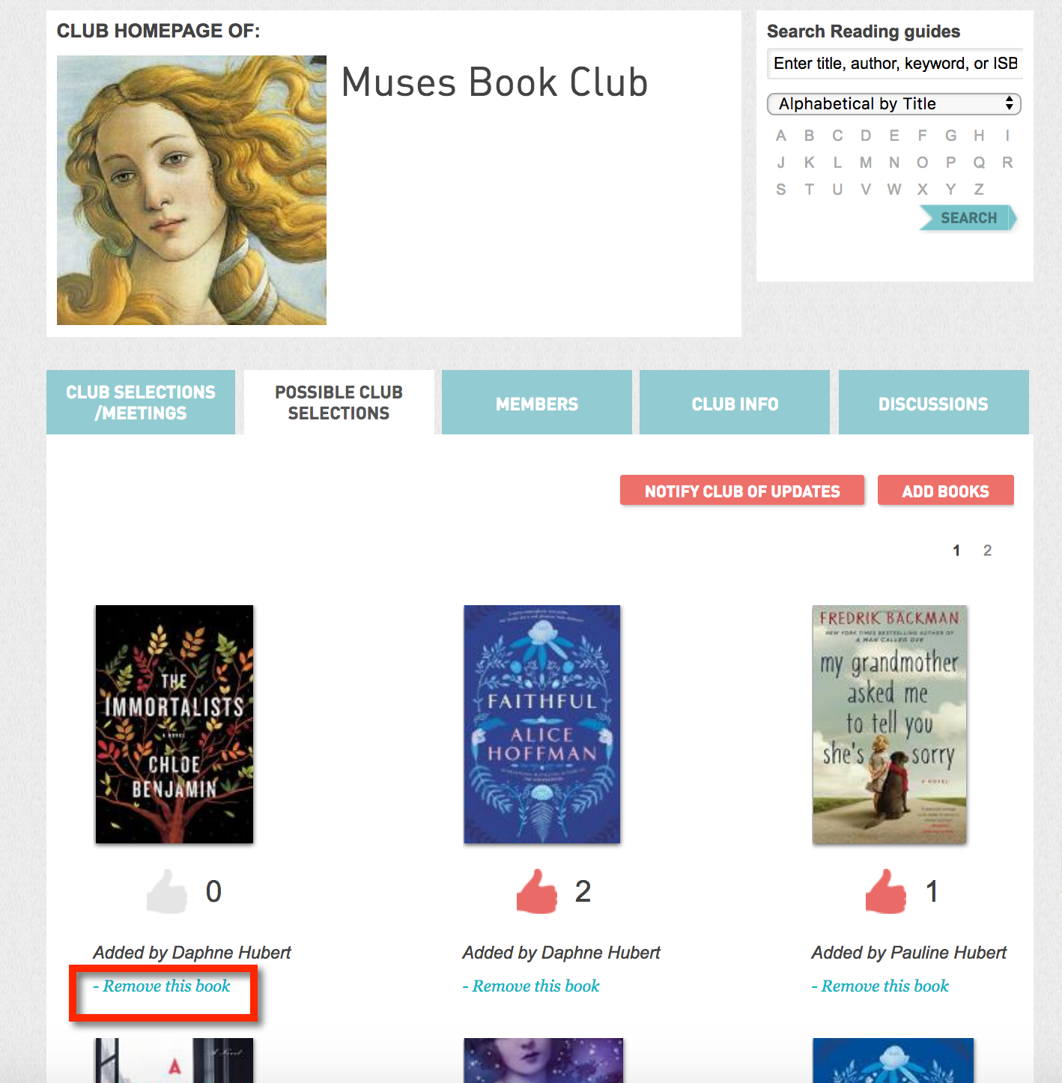Click thumbs-up under Fredrik Backman book
This screenshot has width=1062, height=1083.
(886, 891)
